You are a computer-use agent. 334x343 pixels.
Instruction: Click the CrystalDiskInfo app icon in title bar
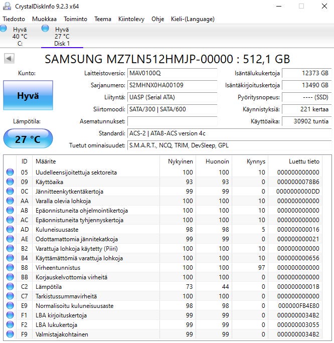click(7, 6)
